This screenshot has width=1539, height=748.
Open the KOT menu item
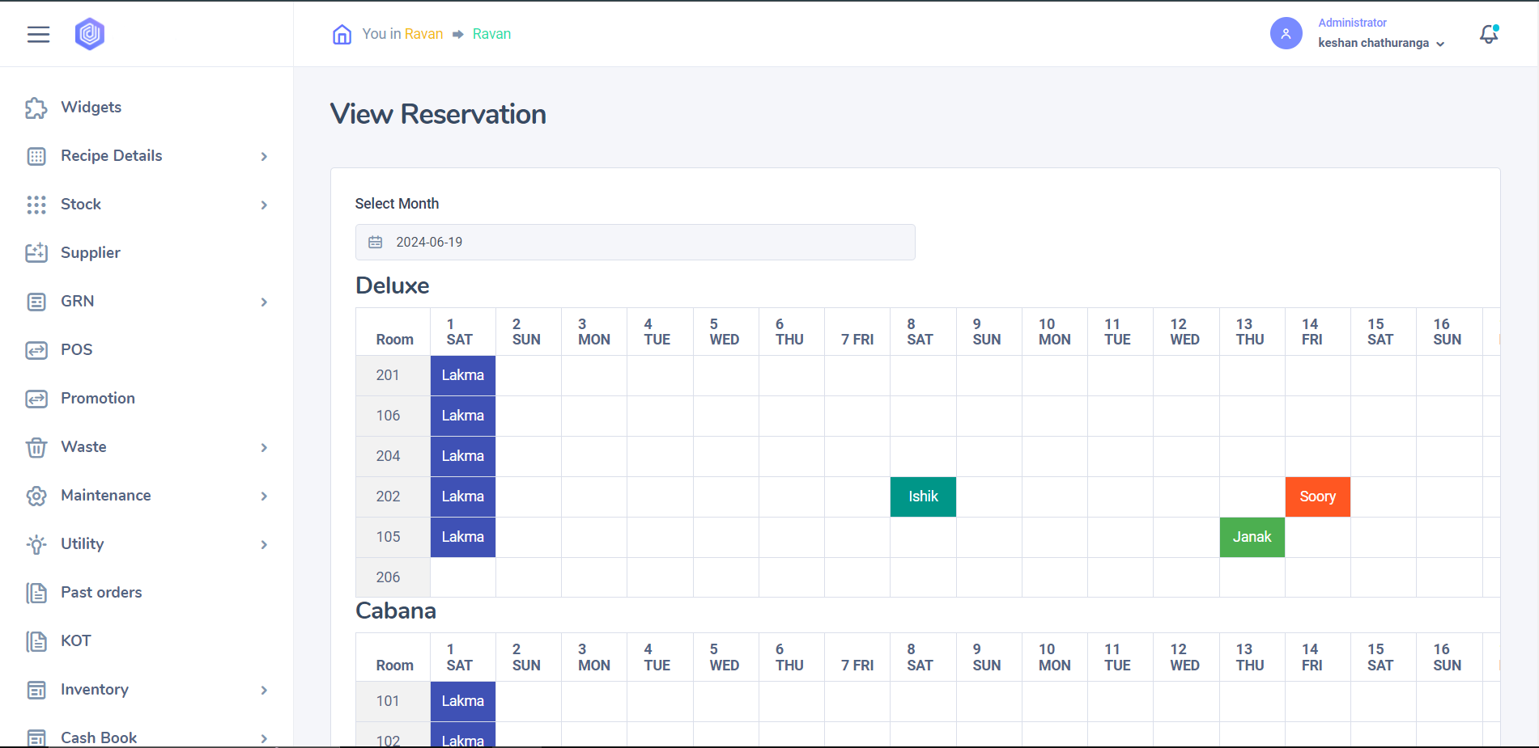coord(75,640)
